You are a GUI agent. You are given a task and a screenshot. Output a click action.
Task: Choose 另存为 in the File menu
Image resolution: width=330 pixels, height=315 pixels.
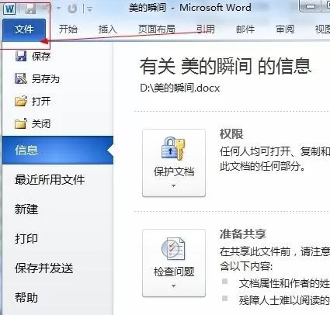[46, 78]
